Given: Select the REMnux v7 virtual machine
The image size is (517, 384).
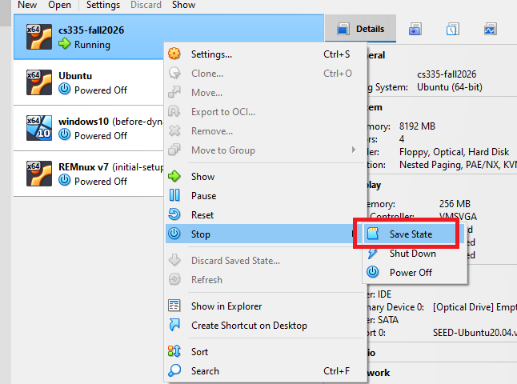Looking at the screenshot, I should [88, 174].
